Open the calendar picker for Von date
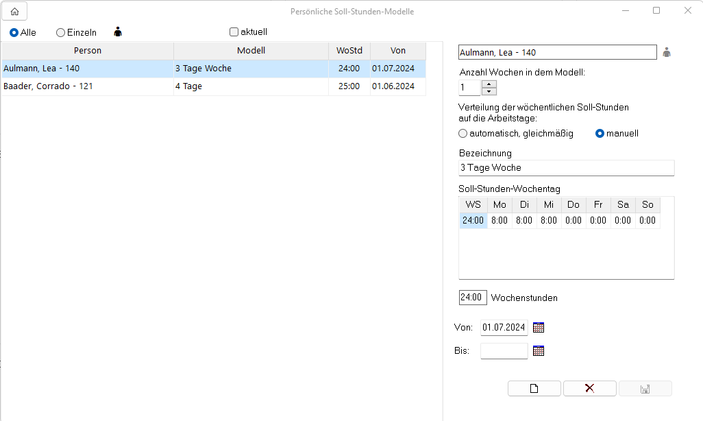This screenshot has width=703, height=421. point(539,328)
